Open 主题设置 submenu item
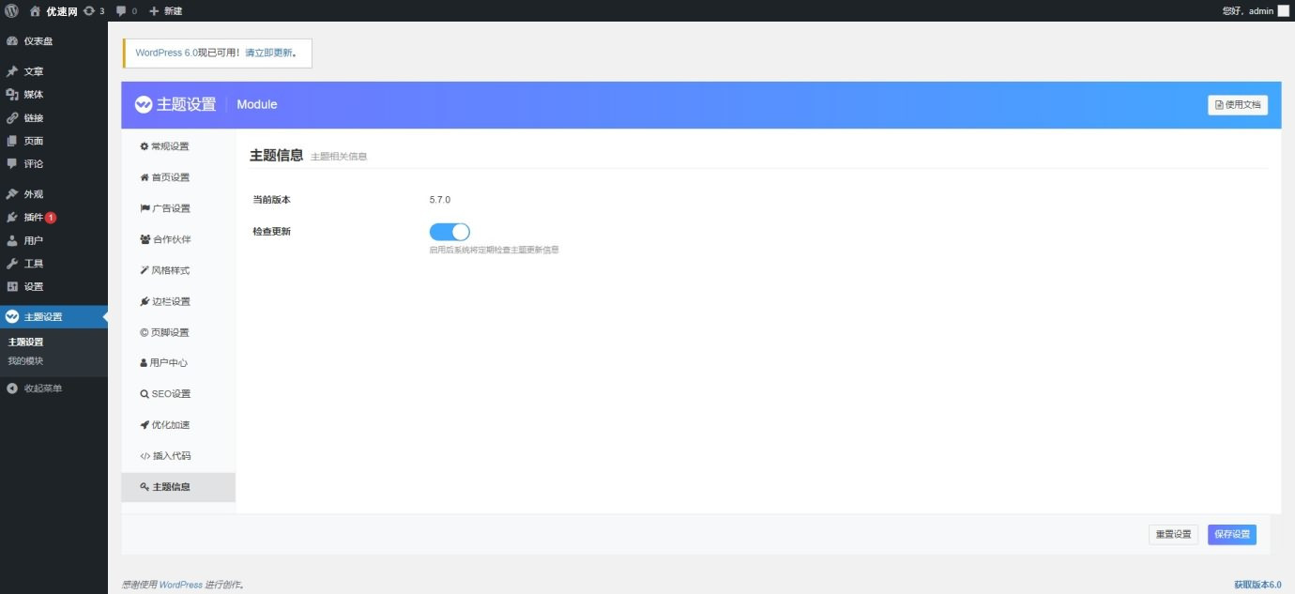This screenshot has width=1295, height=594. coord(26,343)
